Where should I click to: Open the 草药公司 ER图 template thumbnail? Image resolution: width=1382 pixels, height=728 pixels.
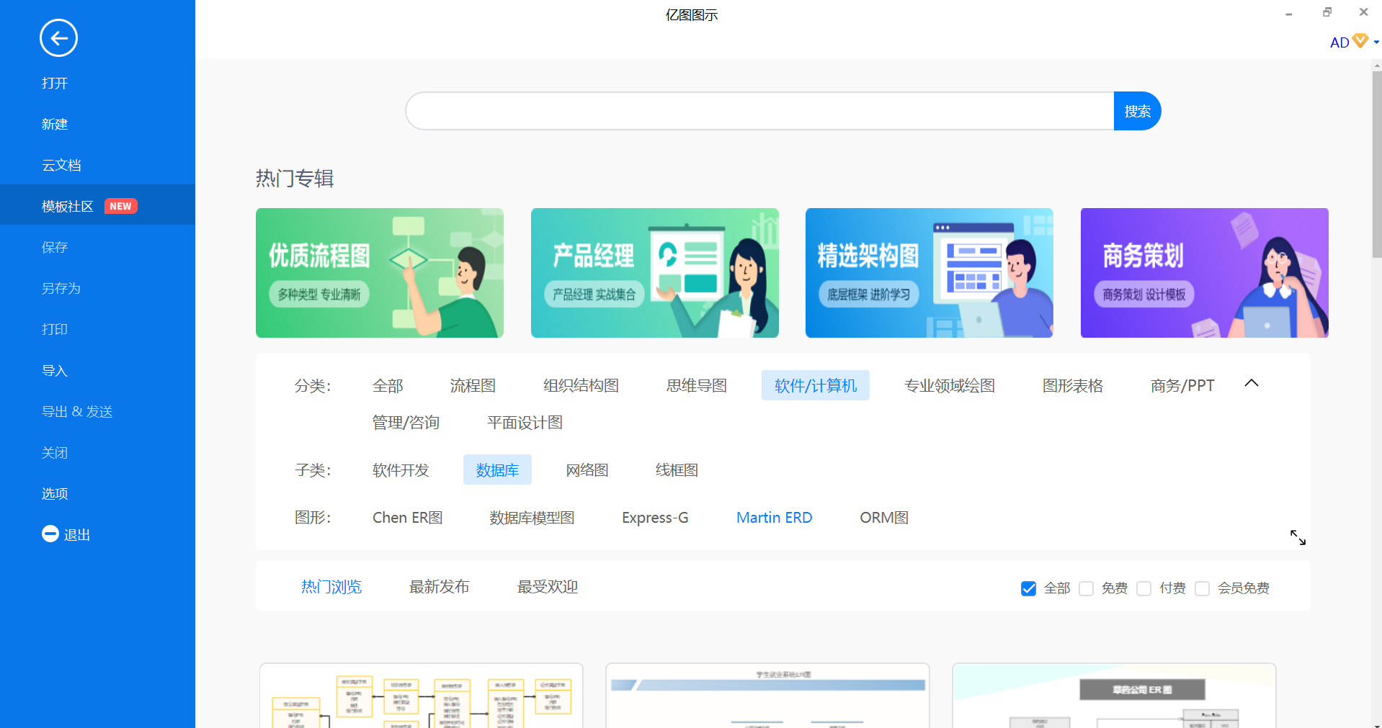point(1114,696)
